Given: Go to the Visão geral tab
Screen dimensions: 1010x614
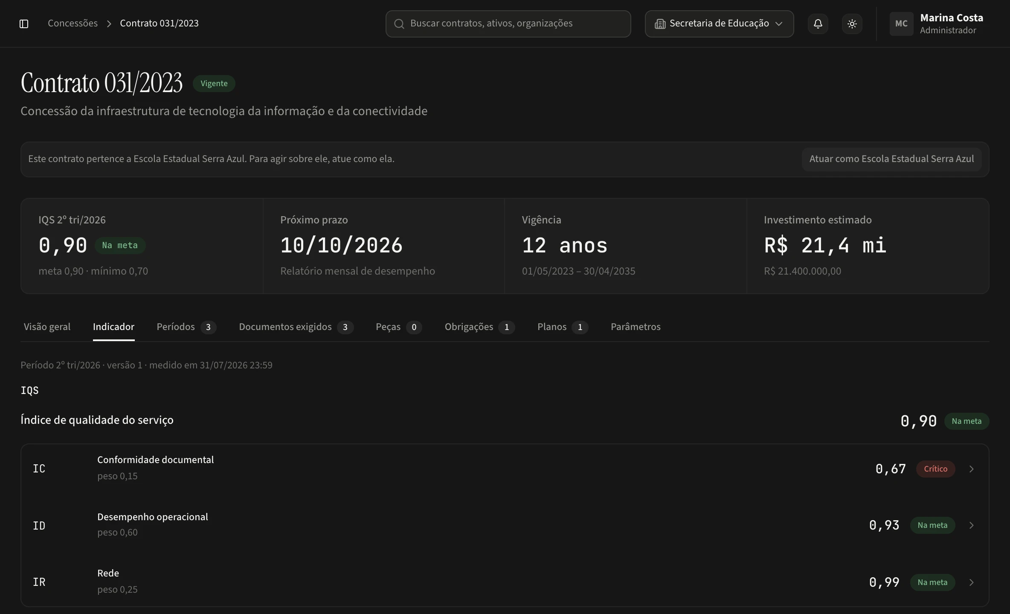Looking at the screenshot, I should pos(47,327).
